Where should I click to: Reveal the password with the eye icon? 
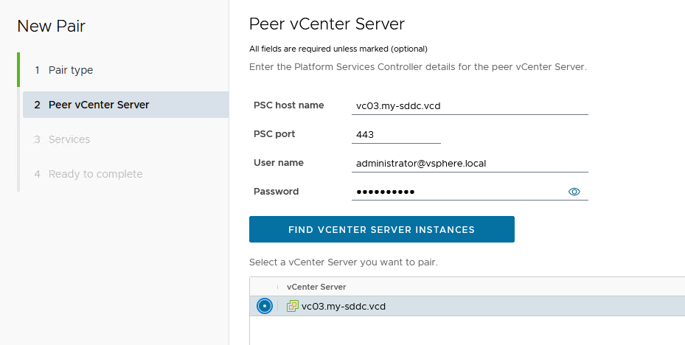click(x=574, y=192)
